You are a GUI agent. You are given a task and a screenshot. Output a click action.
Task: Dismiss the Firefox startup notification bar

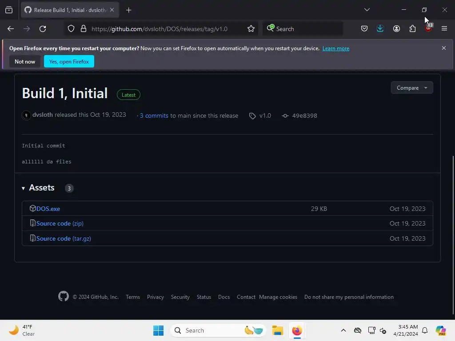(x=444, y=48)
